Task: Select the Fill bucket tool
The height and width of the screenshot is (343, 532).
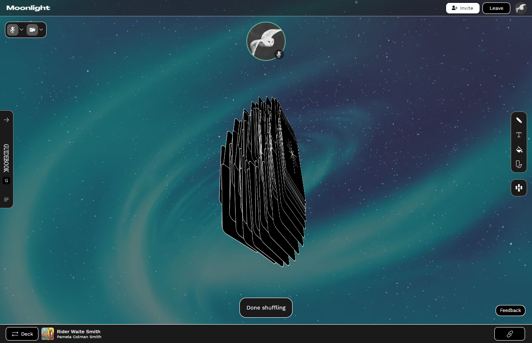Action: point(518,149)
